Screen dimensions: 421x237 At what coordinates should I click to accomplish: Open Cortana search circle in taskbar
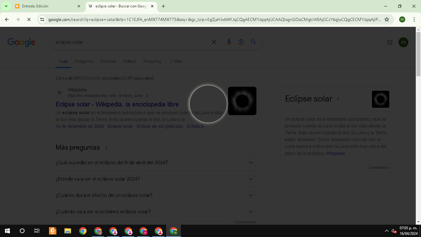[22, 231]
